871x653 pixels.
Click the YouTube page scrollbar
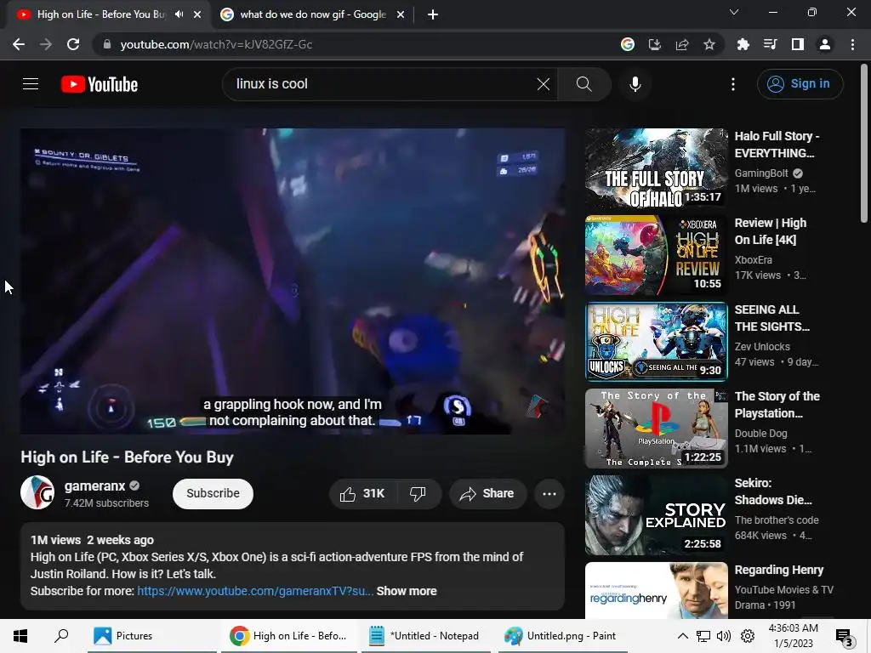(x=864, y=145)
